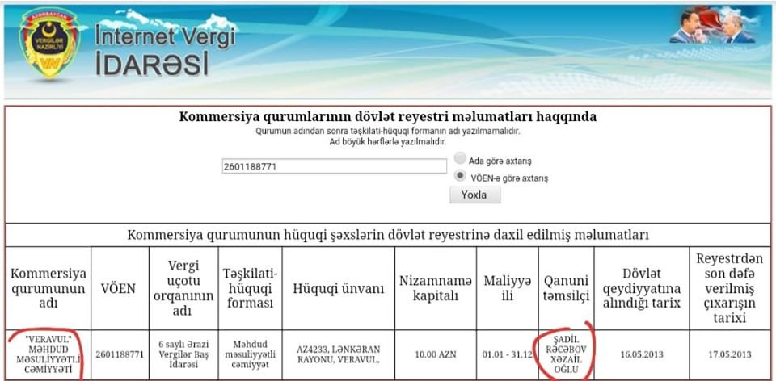Click the 'Qanuni təmsilçi' column header
The image size is (776, 381).
pyautogui.click(x=566, y=288)
